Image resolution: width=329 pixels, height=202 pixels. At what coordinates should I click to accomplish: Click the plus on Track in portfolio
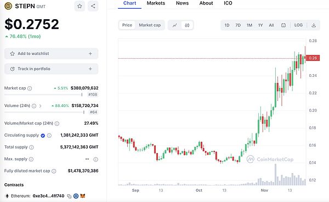pyautogui.click(x=90, y=69)
